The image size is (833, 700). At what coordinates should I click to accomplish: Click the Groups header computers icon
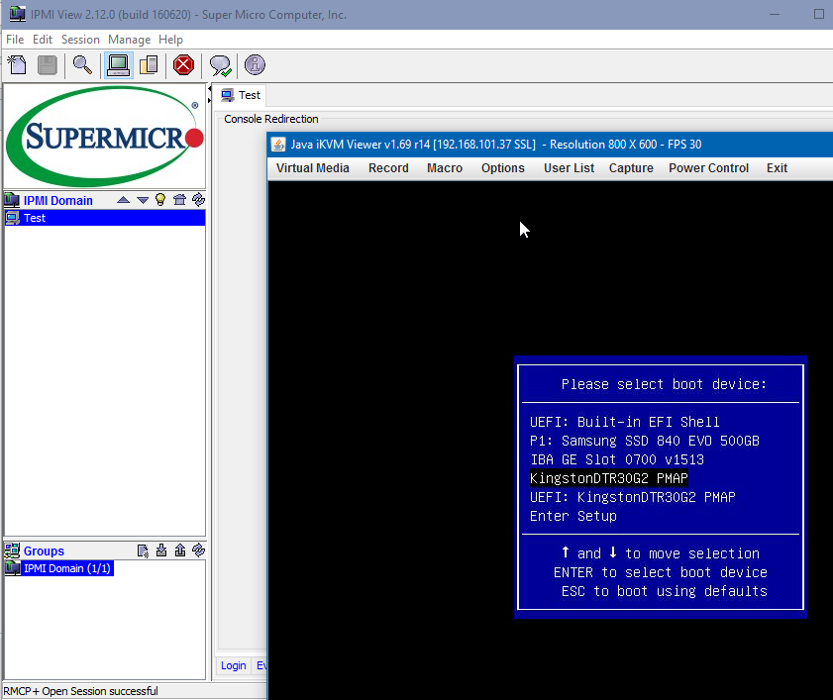12,550
